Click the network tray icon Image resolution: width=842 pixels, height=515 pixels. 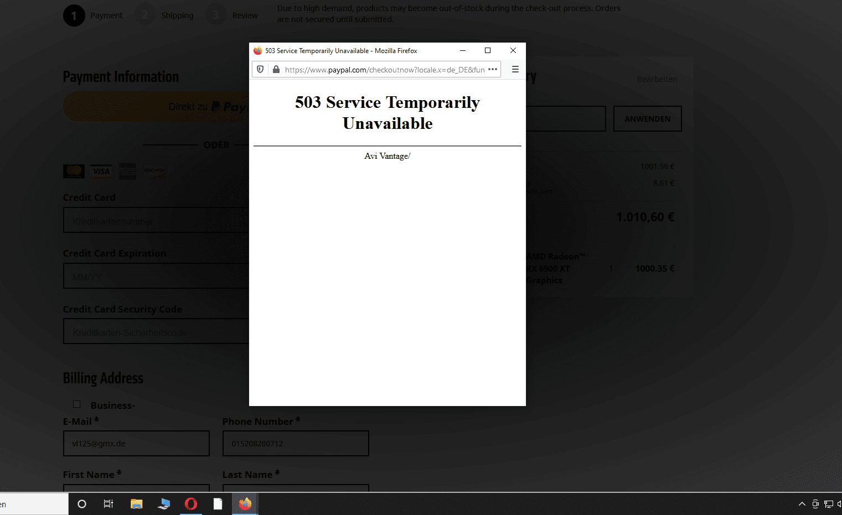(829, 504)
